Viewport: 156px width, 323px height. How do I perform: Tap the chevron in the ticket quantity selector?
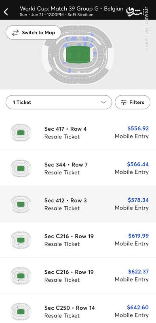[x=103, y=103]
